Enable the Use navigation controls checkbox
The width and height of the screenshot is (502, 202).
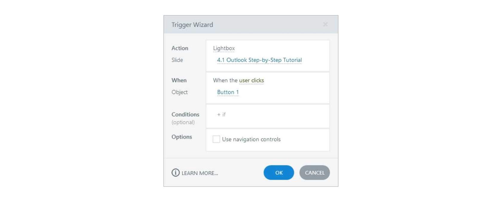point(216,139)
